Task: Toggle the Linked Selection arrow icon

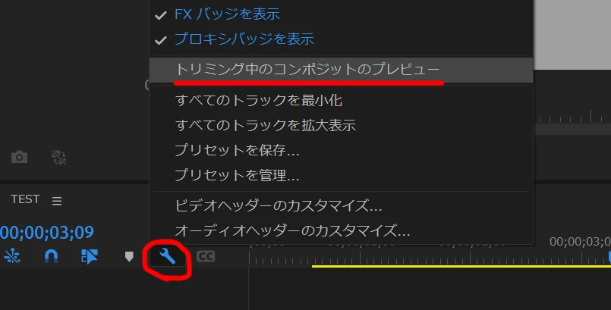Action: (x=90, y=257)
